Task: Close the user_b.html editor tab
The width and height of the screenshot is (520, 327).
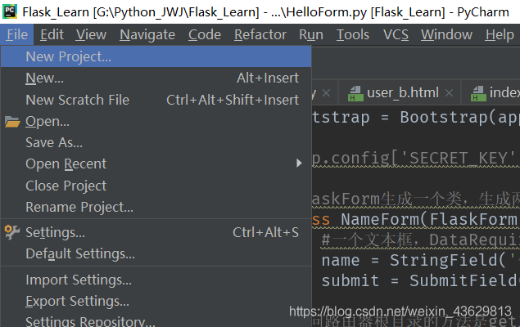Action: [x=449, y=93]
